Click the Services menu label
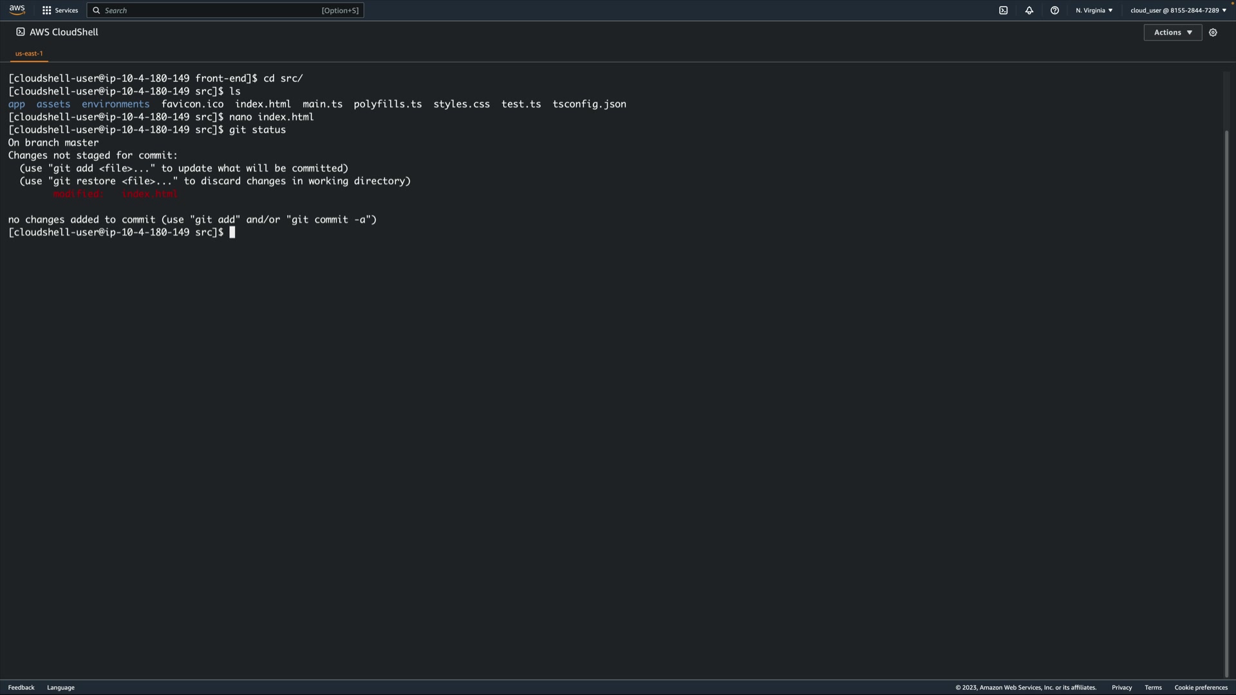The image size is (1236, 695). click(x=66, y=10)
